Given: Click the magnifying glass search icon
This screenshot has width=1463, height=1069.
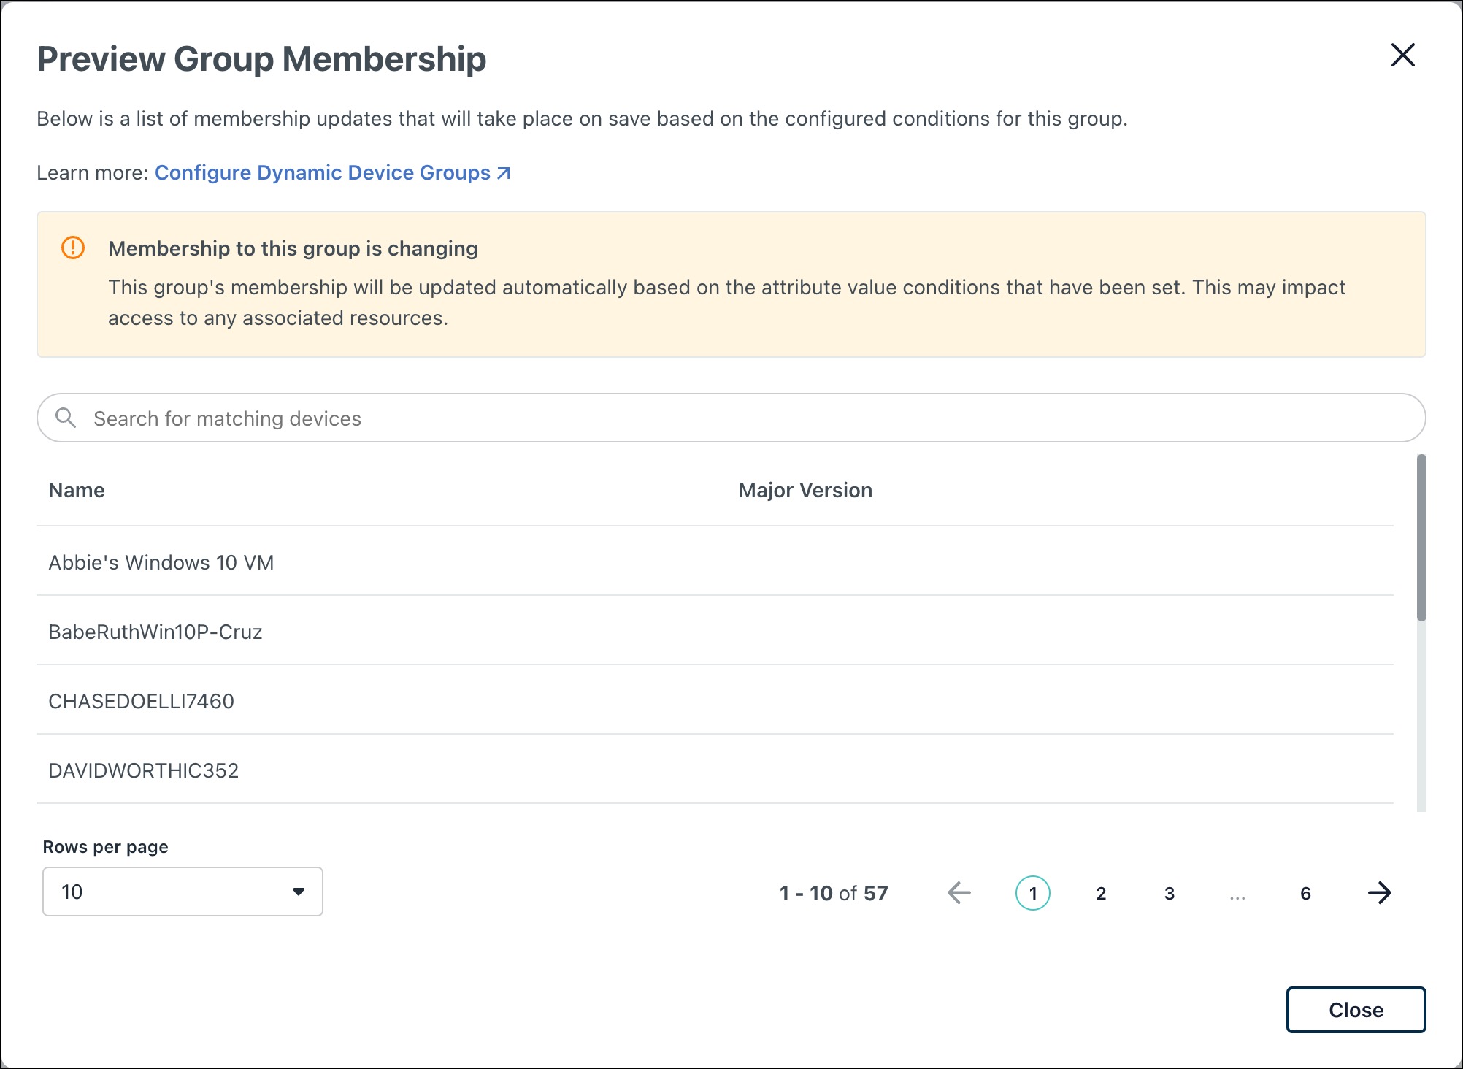Looking at the screenshot, I should pyautogui.click(x=66, y=418).
